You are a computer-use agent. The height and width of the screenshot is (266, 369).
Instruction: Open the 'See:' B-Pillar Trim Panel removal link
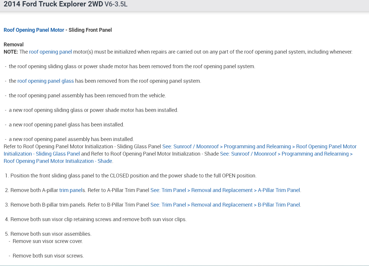pos(225,205)
